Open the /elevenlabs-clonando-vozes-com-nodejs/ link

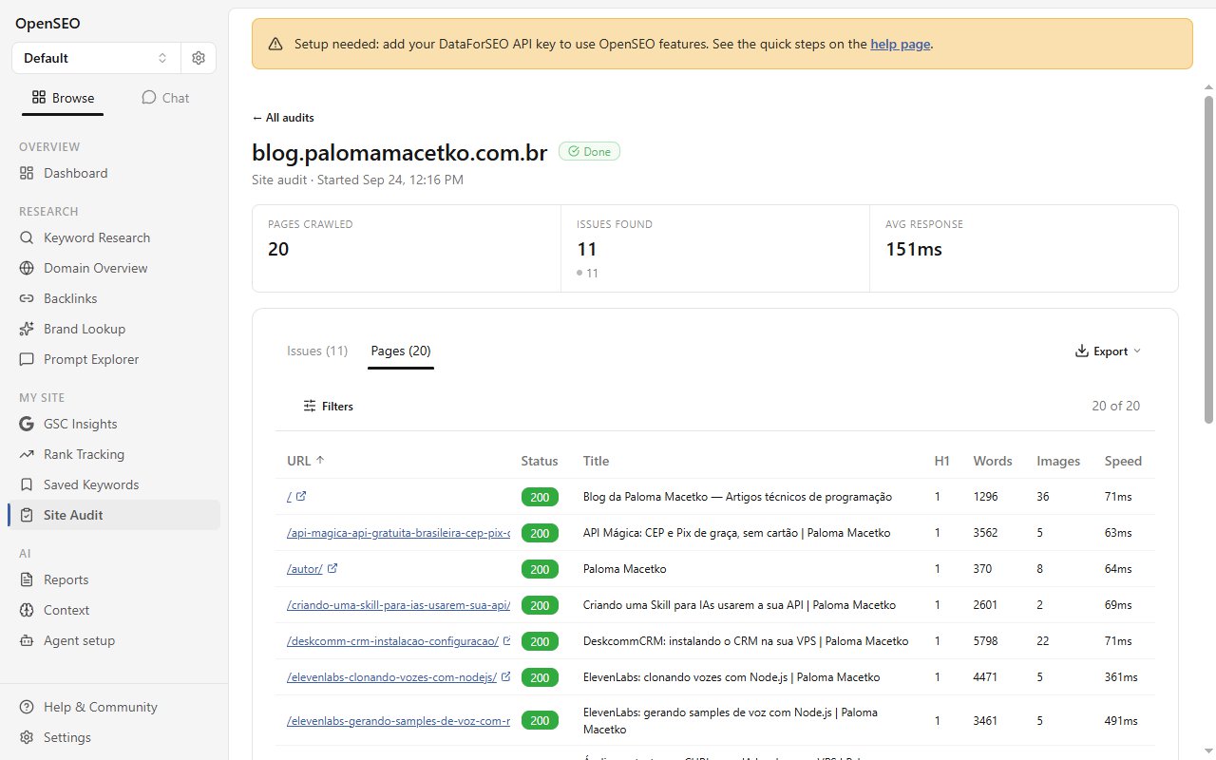coord(391,677)
